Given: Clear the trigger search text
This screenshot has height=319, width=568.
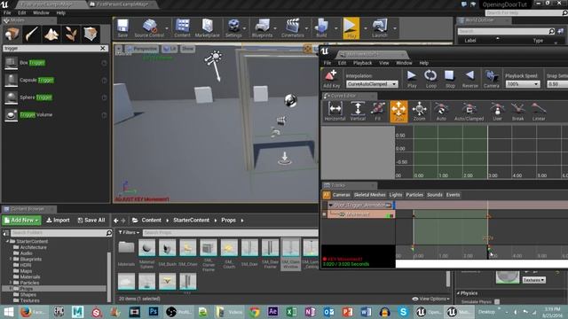Looking at the screenshot, I should pyautogui.click(x=103, y=48).
